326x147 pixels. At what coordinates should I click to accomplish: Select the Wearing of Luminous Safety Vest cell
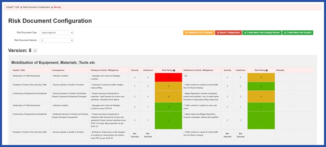(109, 86)
